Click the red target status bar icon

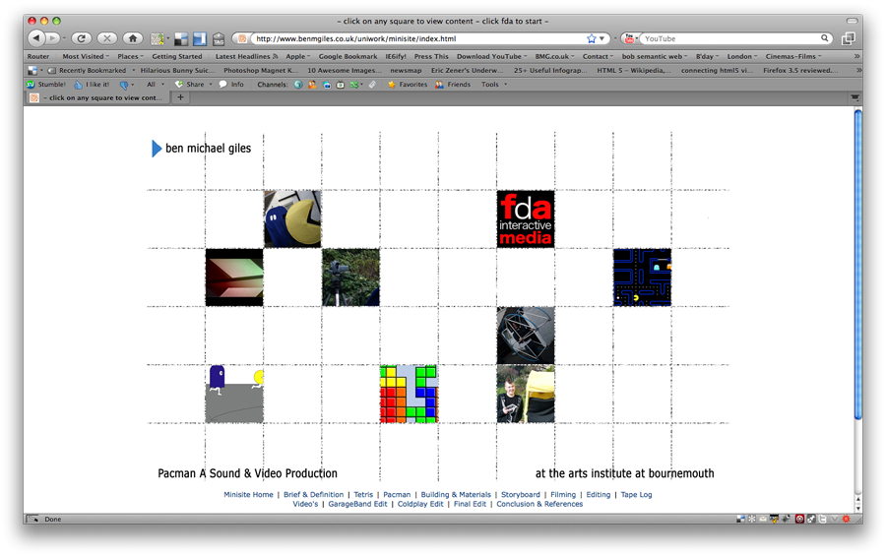coord(799,519)
